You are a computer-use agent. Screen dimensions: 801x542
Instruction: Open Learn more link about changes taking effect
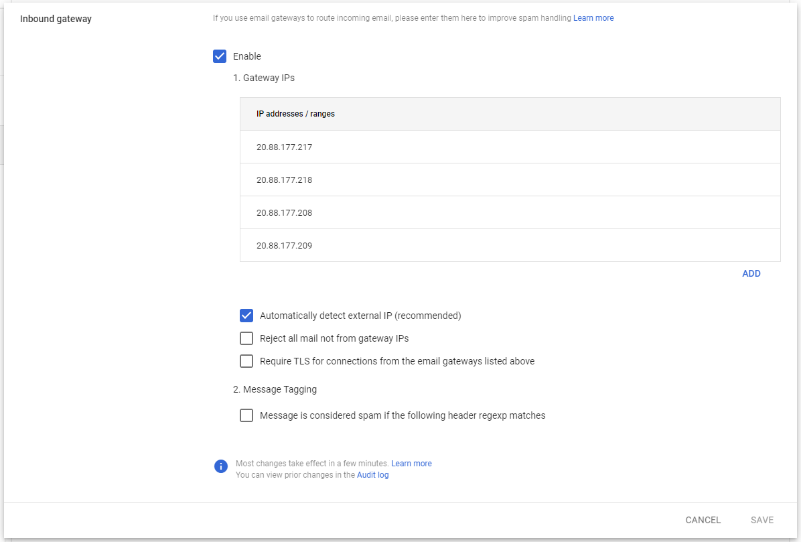(411, 464)
